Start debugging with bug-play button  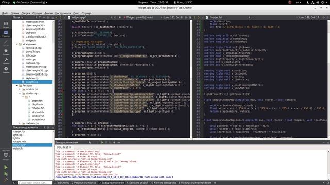pyautogui.click(x=6, y=174)
